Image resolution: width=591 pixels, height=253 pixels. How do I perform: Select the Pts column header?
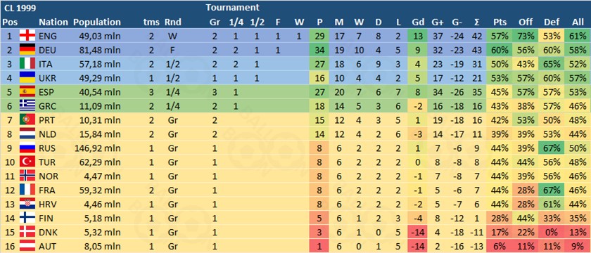(500, 22)
